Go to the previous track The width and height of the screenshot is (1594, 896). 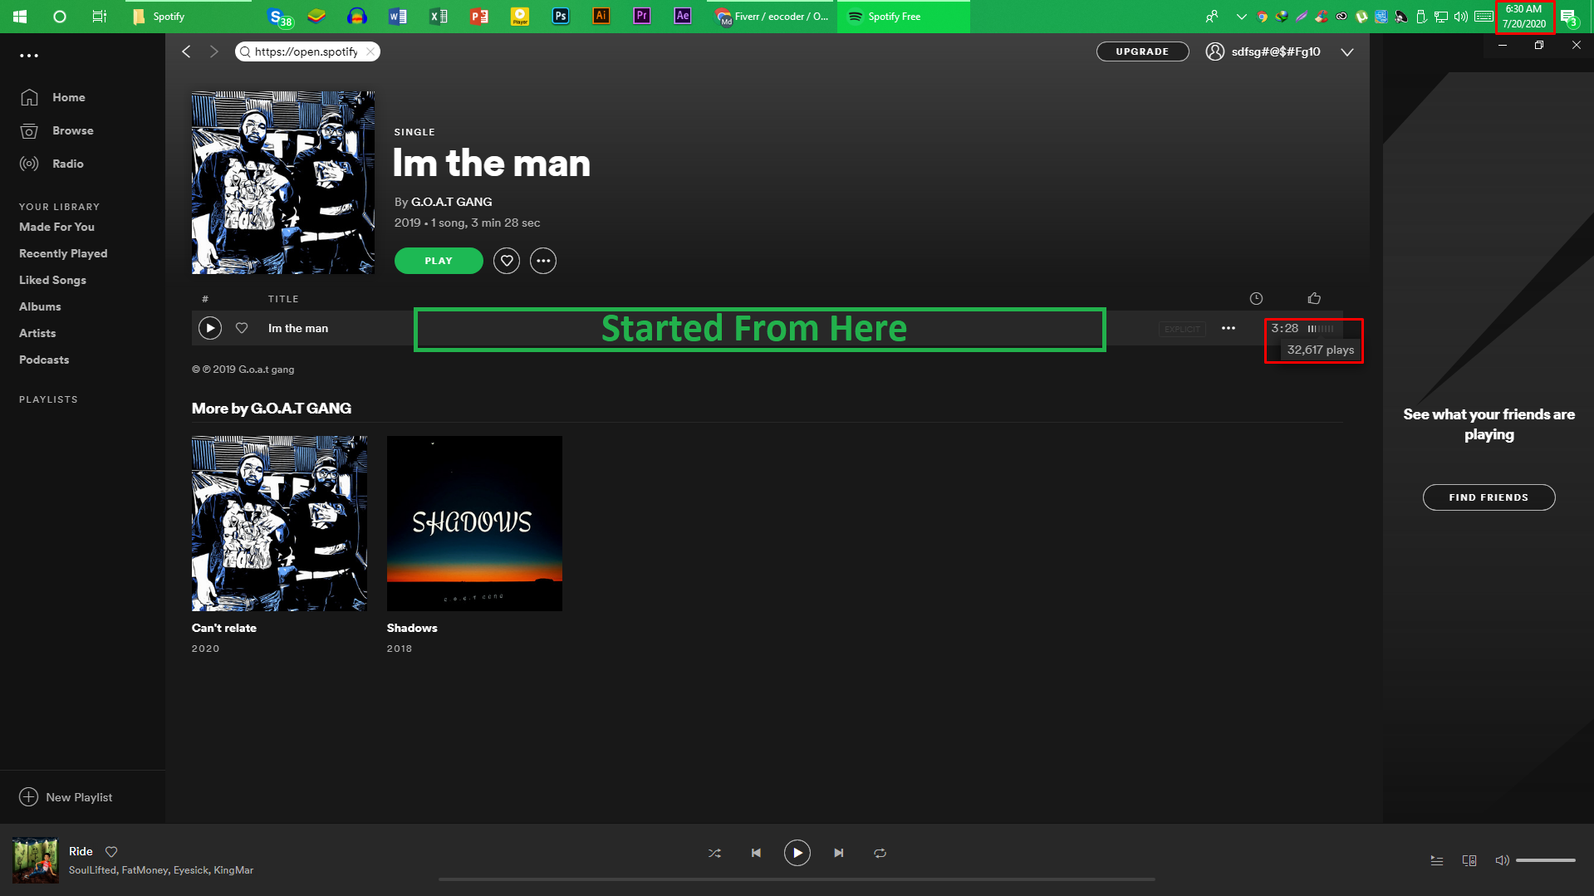coord(756,853)
